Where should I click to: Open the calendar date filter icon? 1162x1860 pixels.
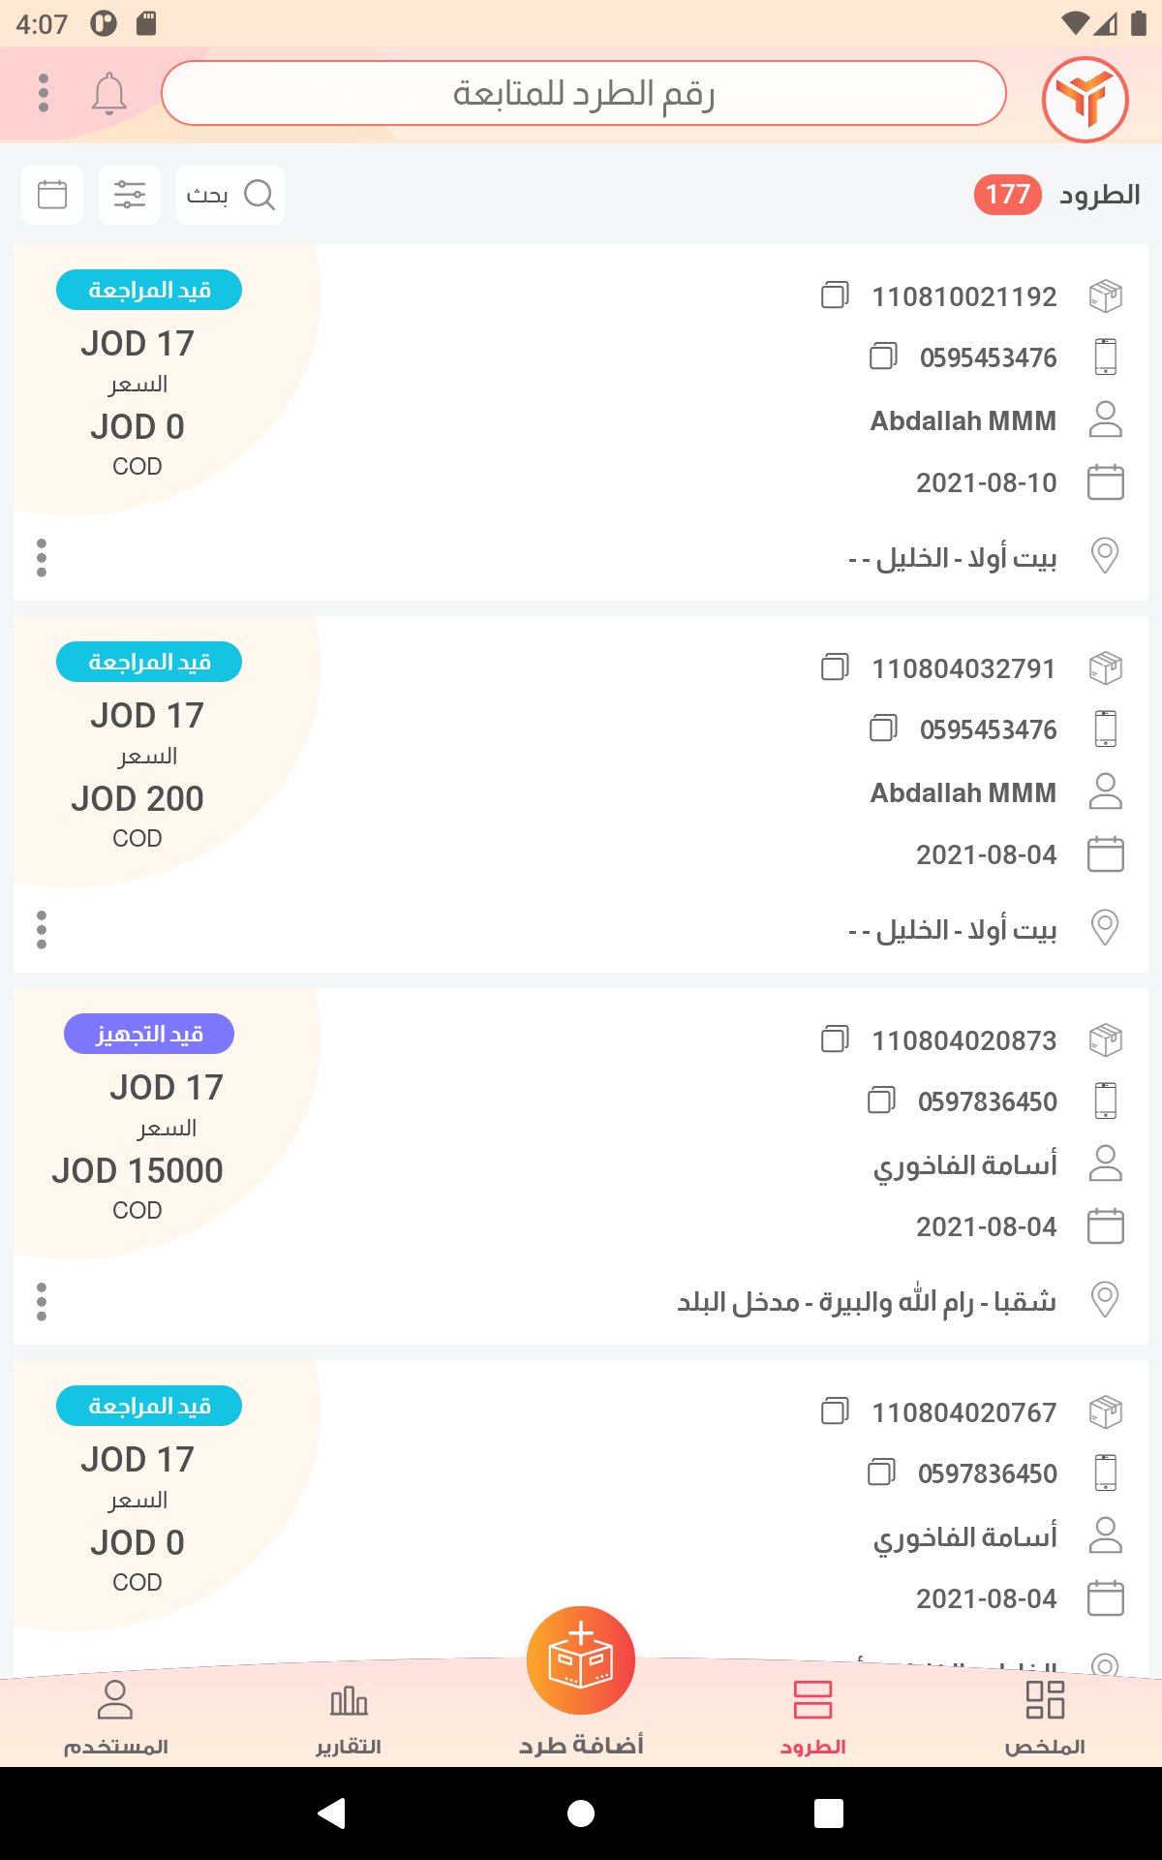click(x=52, y=195)
